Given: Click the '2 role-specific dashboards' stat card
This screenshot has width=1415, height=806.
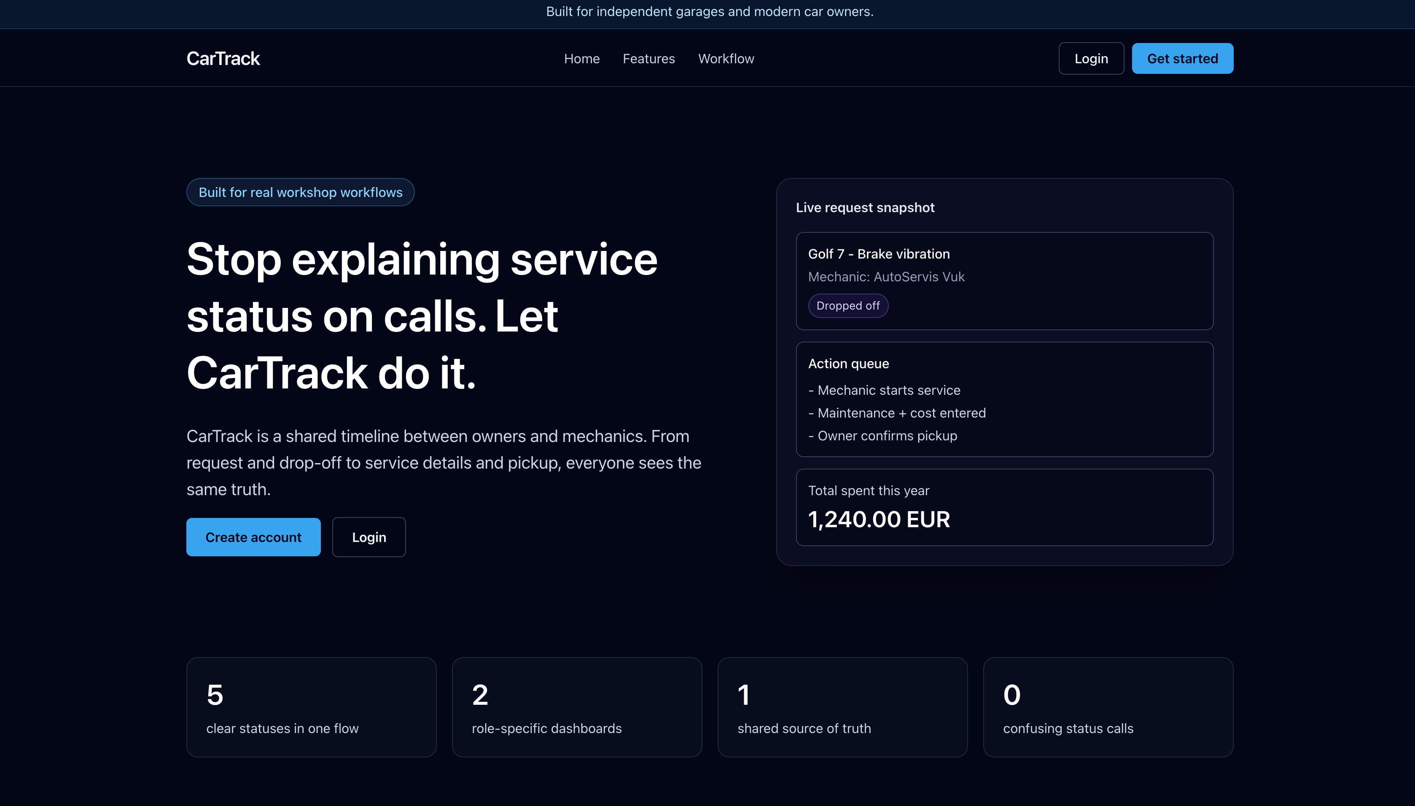Looking at the screenshot, I should point(577,707).
